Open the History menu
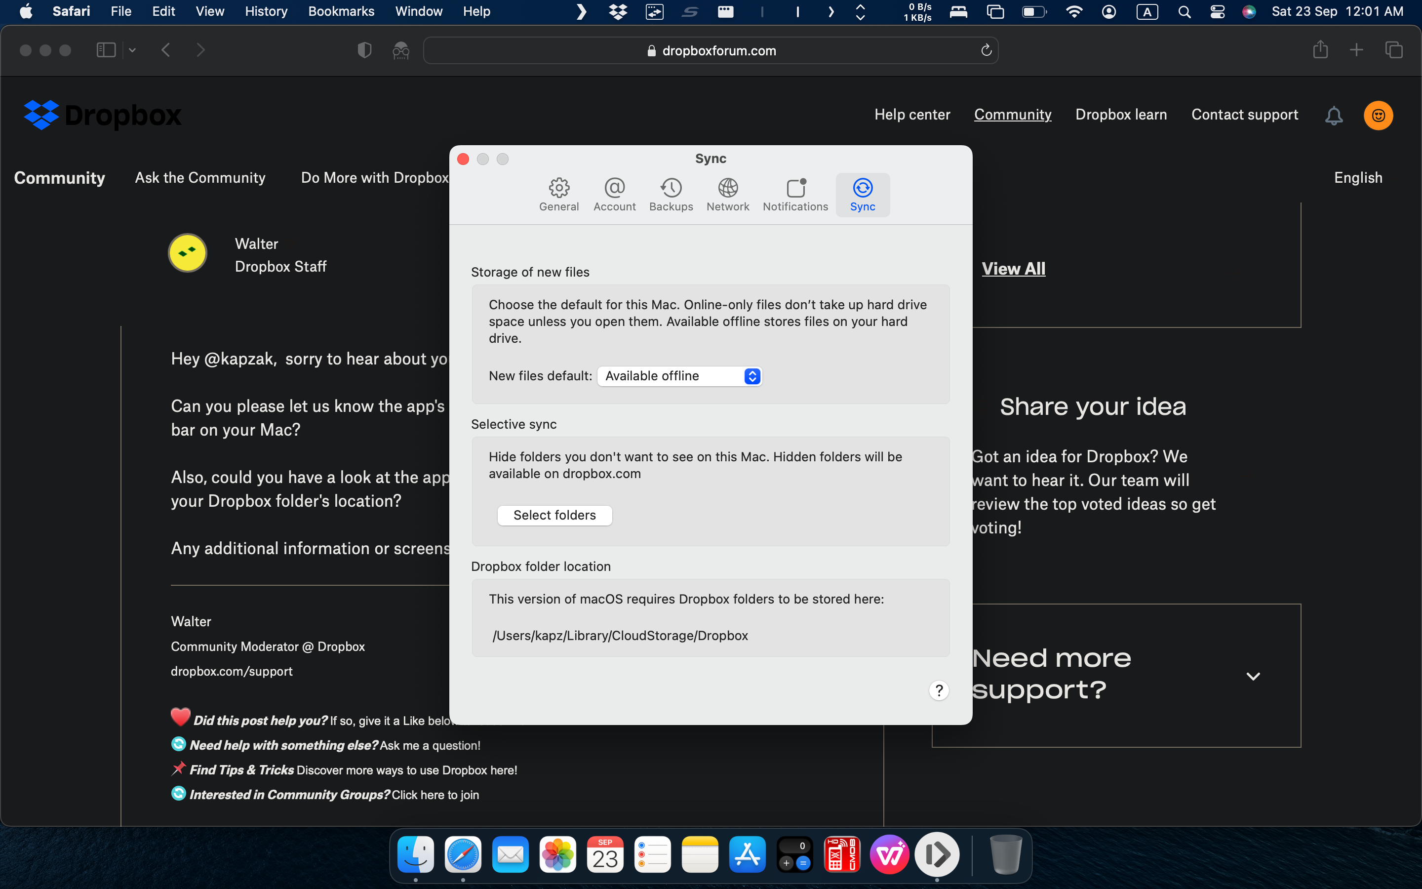Image resolution: width=1422 pixels, height=889 pixels. click(266, 11)
